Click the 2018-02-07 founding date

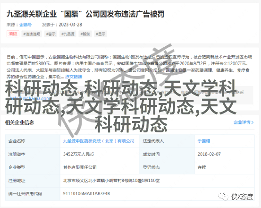209,154
